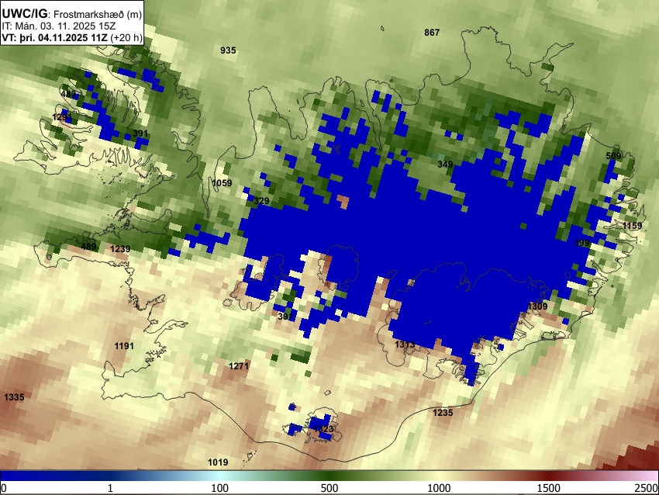Click the legend label 100
The height and width of the screenshot is (495, 659).
(x=220, y=488)
